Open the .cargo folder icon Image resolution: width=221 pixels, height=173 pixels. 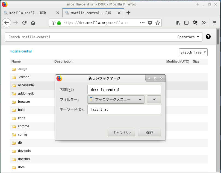click(x=14, y=69)
